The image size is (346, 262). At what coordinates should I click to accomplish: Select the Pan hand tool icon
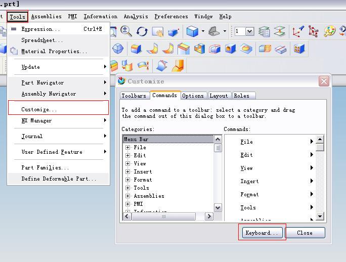pyautogui.click(x=157, y=31)
